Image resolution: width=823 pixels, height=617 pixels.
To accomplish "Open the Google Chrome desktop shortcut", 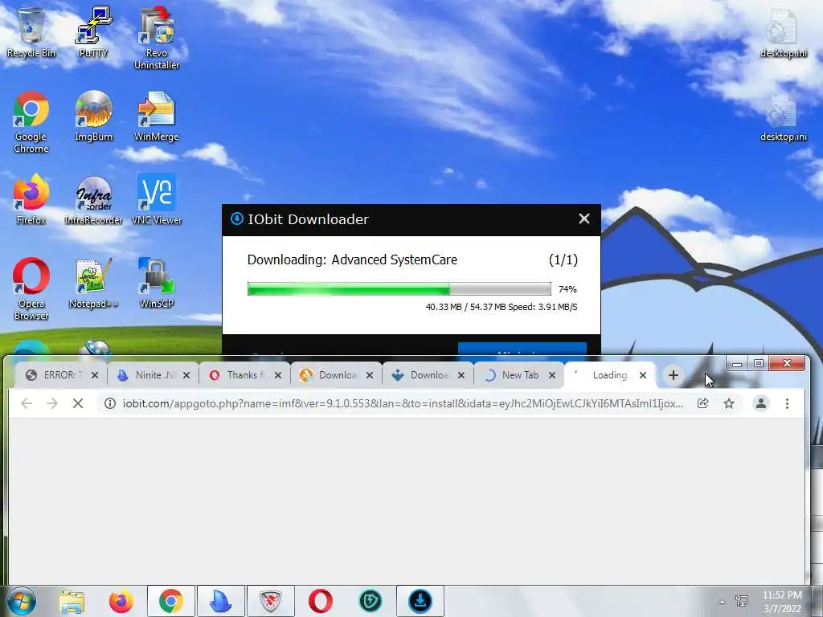I will pos(31,122).
